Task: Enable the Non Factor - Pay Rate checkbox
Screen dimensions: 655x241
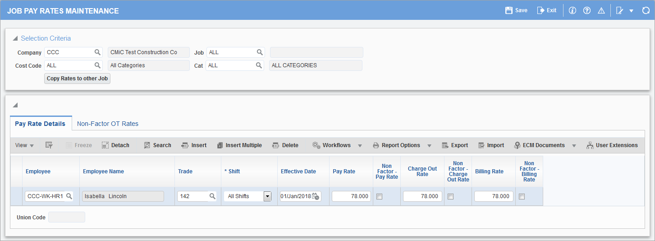Action: 380,196
